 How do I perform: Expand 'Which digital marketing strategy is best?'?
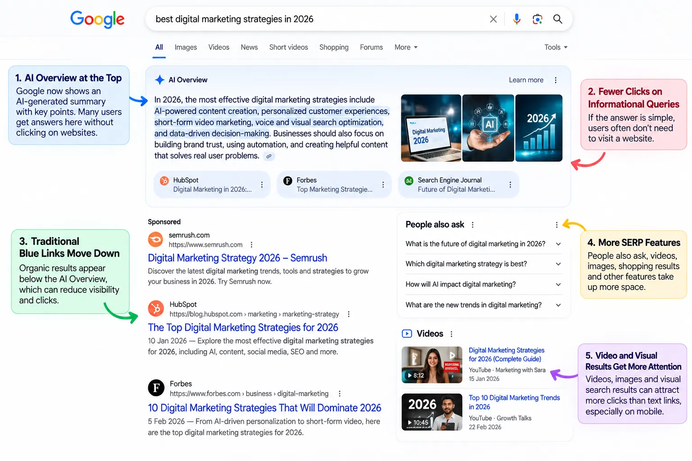point(483,264)
